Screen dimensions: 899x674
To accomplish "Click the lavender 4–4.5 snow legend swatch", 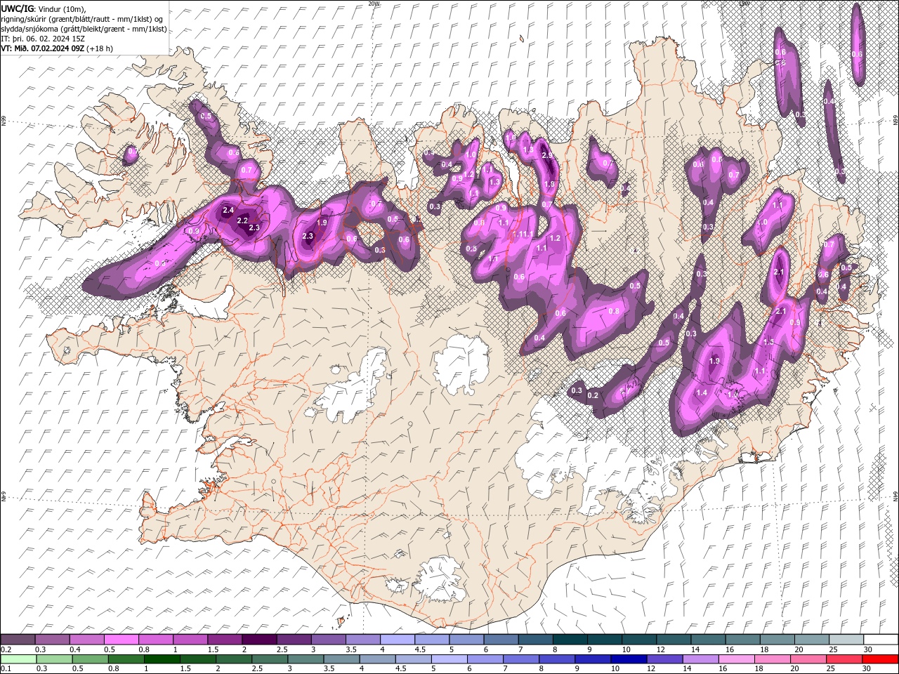I will 398,640.
